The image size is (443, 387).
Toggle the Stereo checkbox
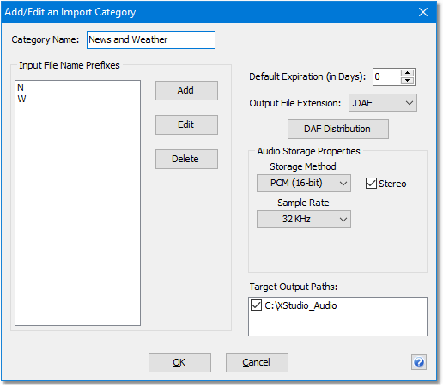tap(371, 184)
